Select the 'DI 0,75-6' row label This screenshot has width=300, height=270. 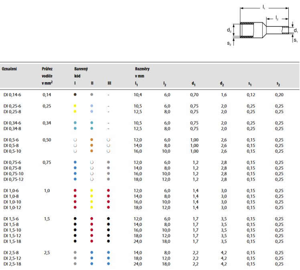click(12, 162)
